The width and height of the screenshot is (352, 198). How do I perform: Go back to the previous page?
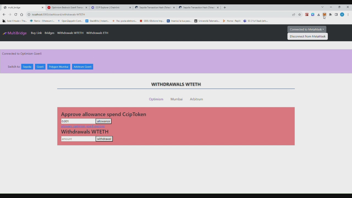[4, 15]
